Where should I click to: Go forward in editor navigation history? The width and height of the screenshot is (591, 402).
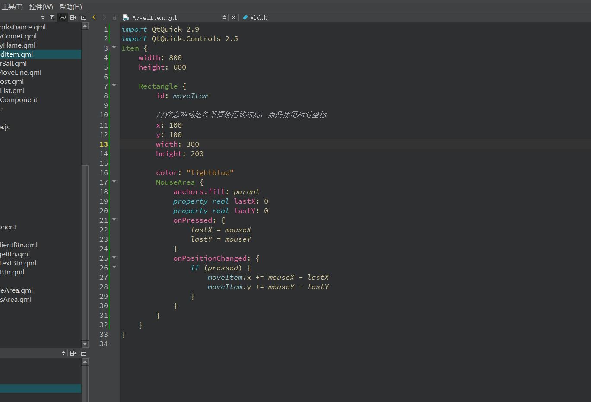pos(104,17)
